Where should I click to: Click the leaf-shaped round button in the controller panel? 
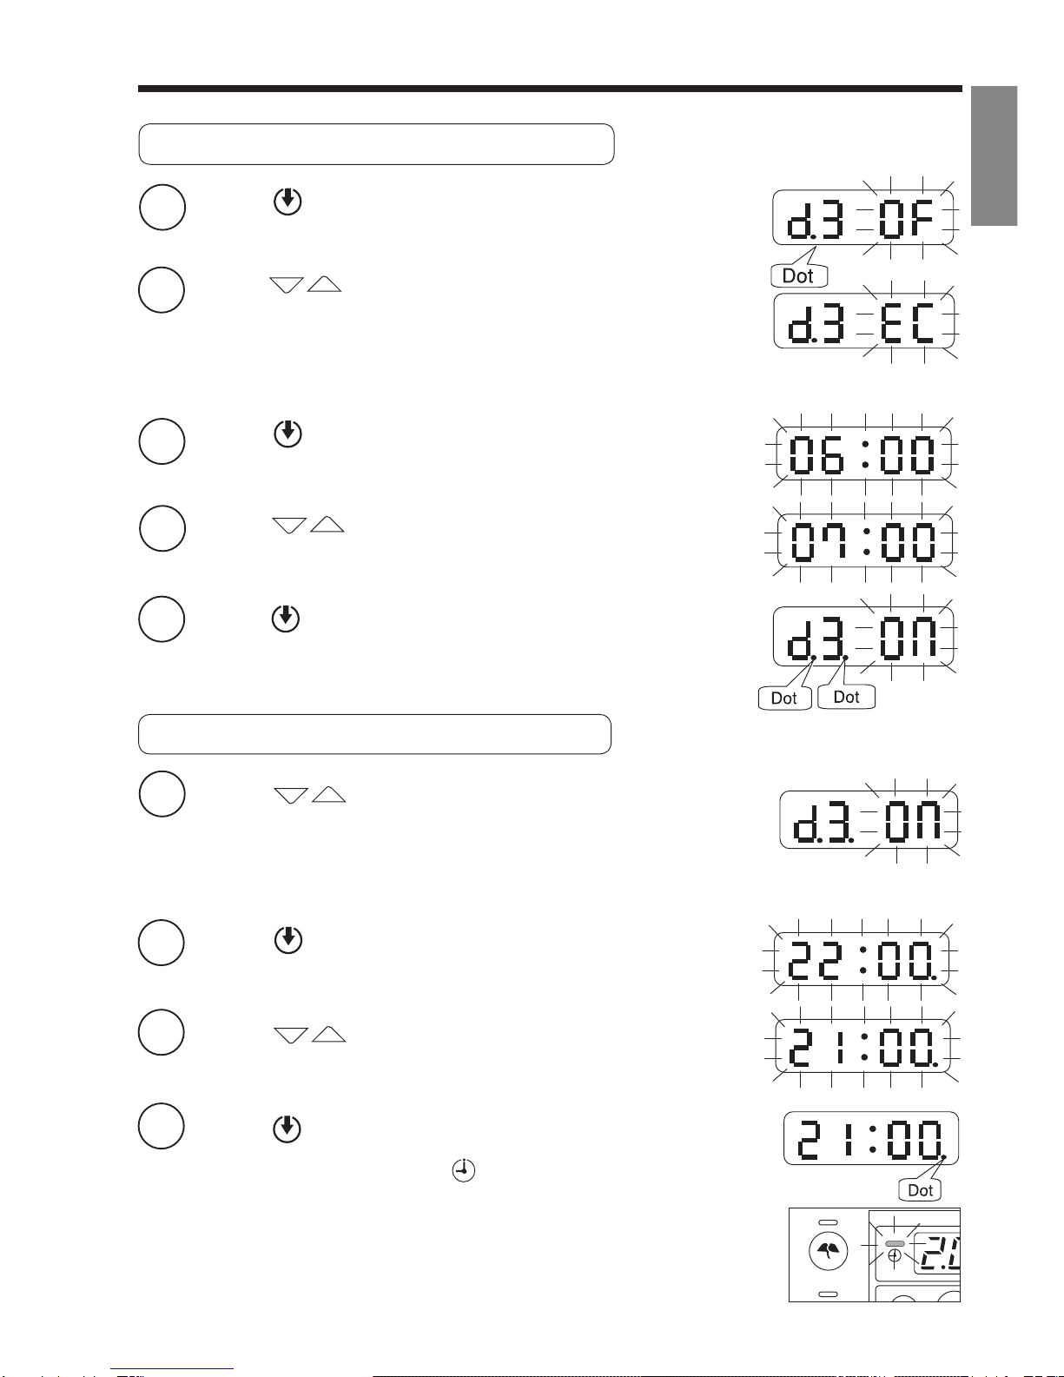click(x=829, y=1252)
